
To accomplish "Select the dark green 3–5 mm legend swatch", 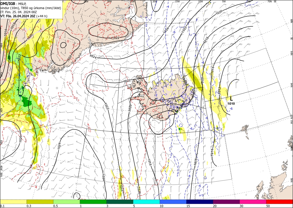I will (120, 202).
